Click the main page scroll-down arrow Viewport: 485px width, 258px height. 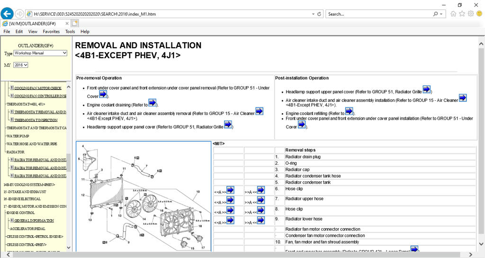pos(481,244)
